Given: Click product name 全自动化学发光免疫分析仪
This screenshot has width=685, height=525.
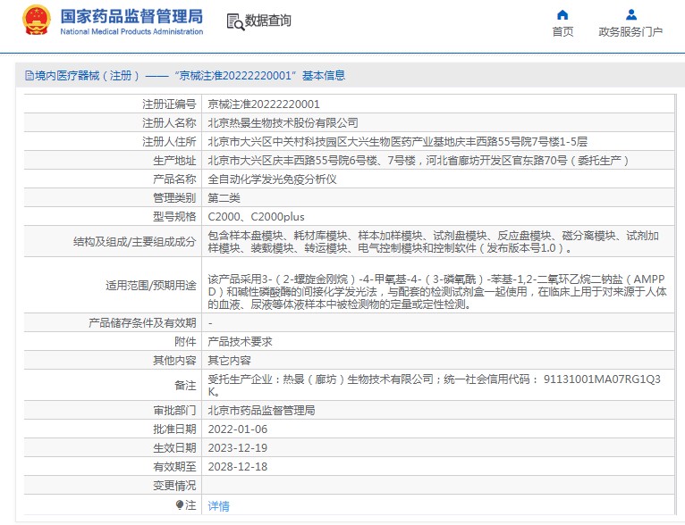Looking at the screenshot, I should 272,179.
